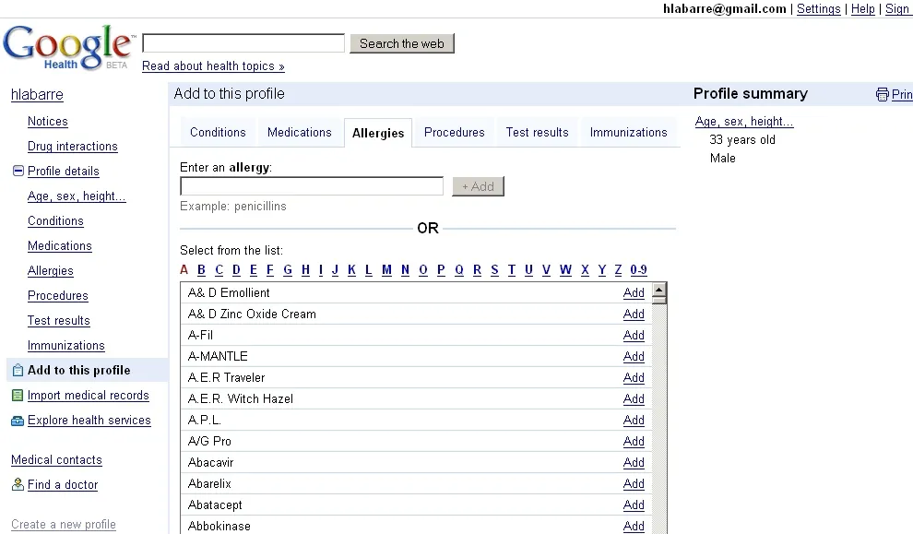
Task: Click the Explore health services briefcase icon
Action: [x=18, y=421]
